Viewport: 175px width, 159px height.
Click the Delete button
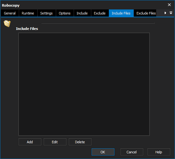[x=80, y=142]
